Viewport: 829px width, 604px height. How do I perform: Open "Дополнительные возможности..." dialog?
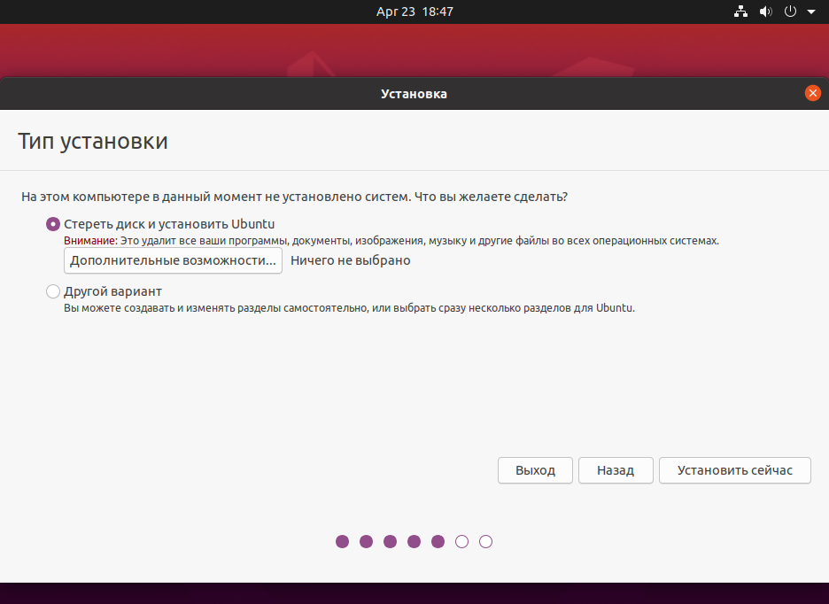click(173, 260)
